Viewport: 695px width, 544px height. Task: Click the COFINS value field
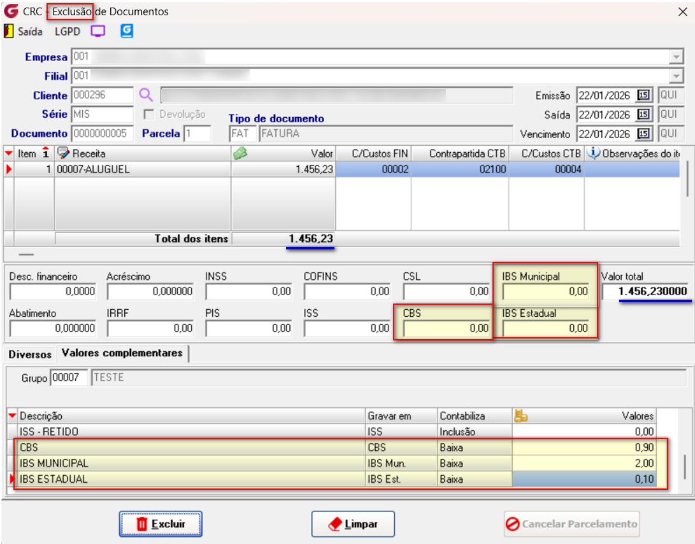[x=347, y=291]
